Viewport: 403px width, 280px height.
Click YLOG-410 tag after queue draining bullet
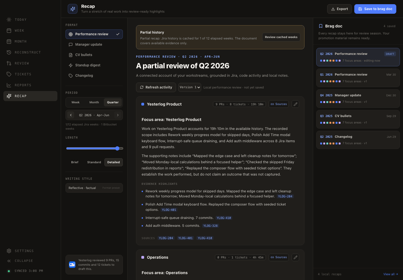[224, 218]
